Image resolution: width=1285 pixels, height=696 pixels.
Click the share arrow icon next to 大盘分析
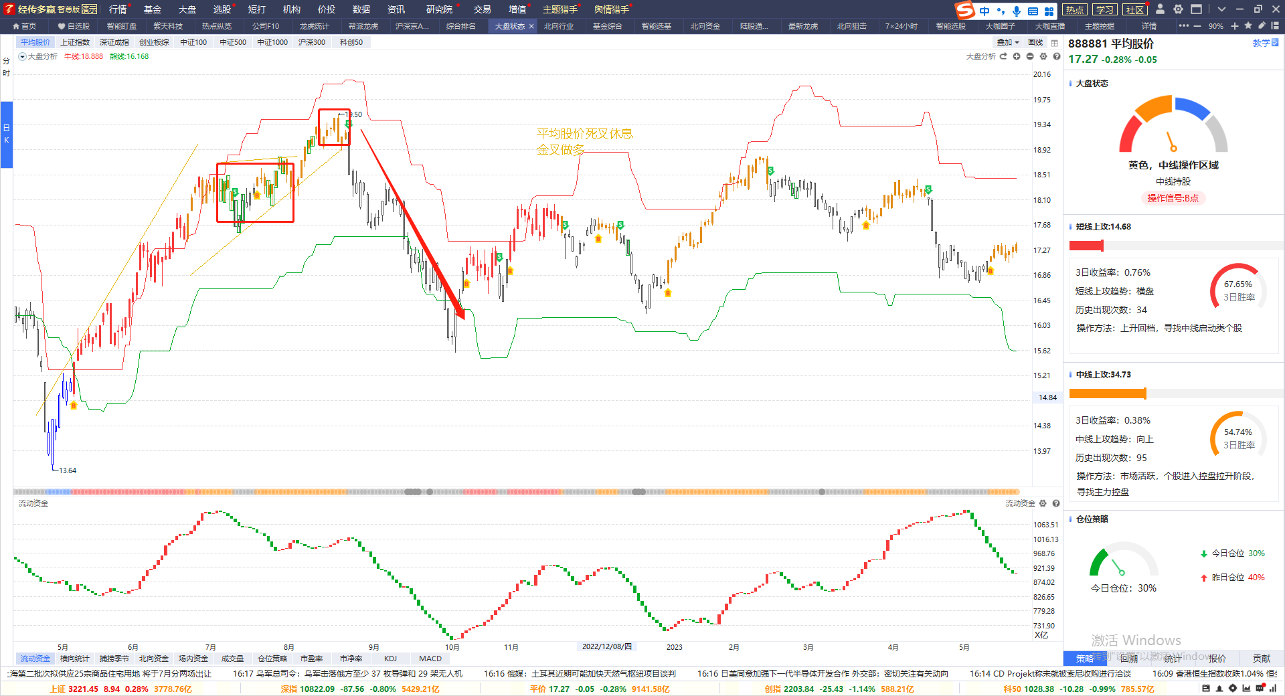pos(1003,56)
